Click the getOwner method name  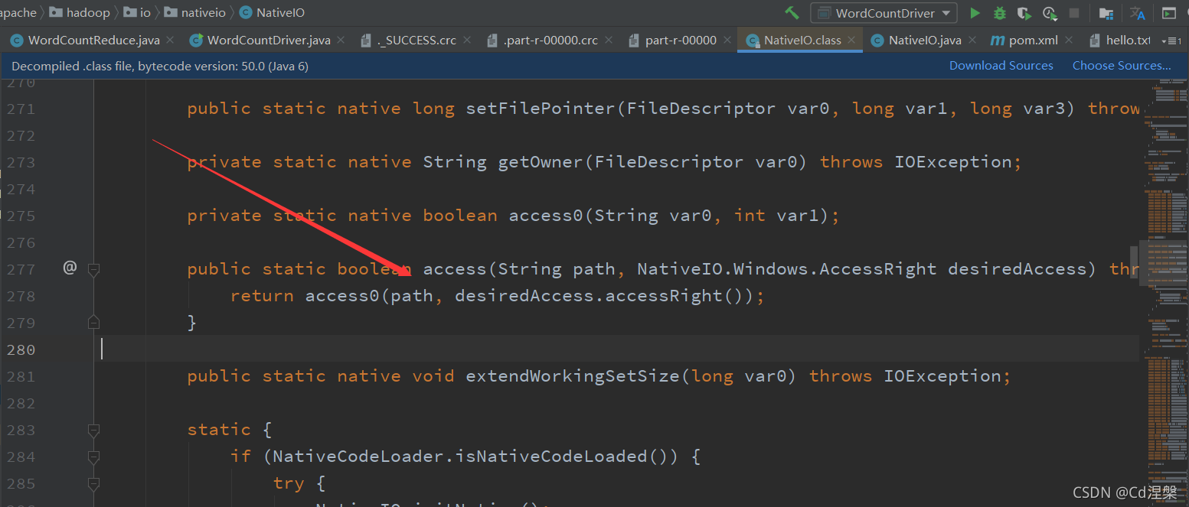(541, 162)
